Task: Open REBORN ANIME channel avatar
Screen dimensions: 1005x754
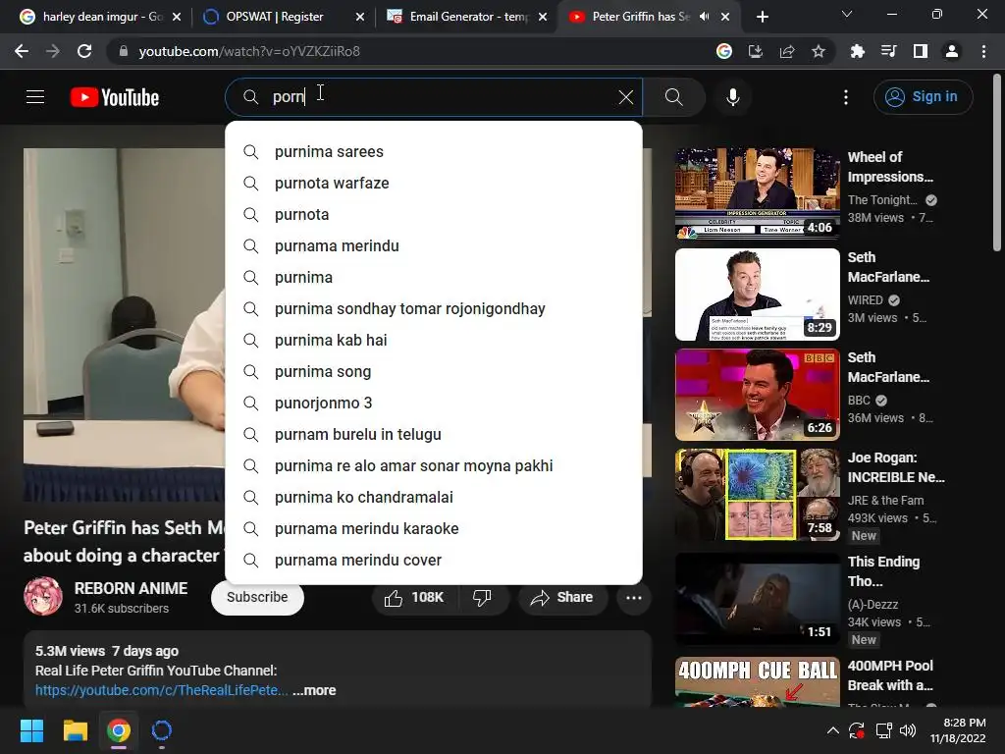Action: click(43, 596)
